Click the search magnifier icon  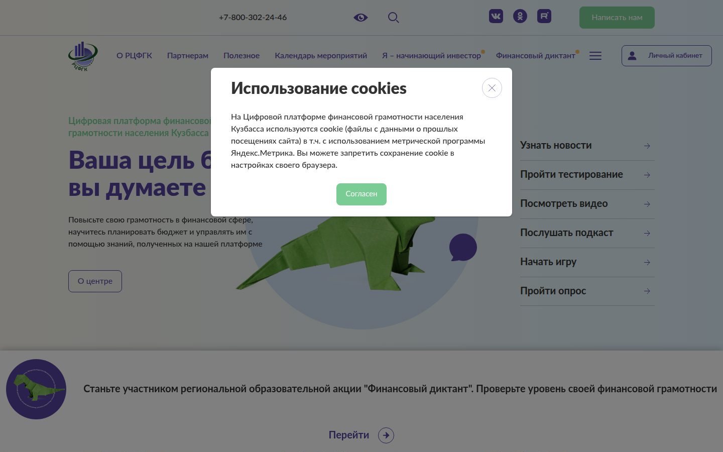pos(394,18)
